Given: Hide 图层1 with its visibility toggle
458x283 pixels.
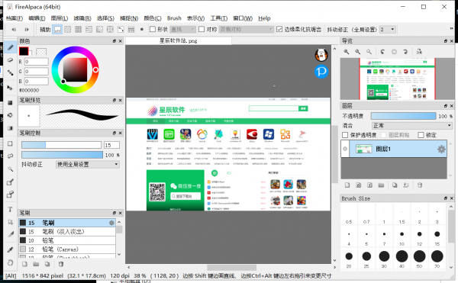Looking at the screenshot, I should click(x=345, y=149).
